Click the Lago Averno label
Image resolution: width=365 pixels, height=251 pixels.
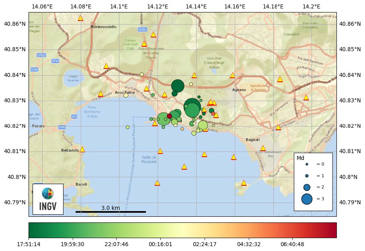point(73,78)
